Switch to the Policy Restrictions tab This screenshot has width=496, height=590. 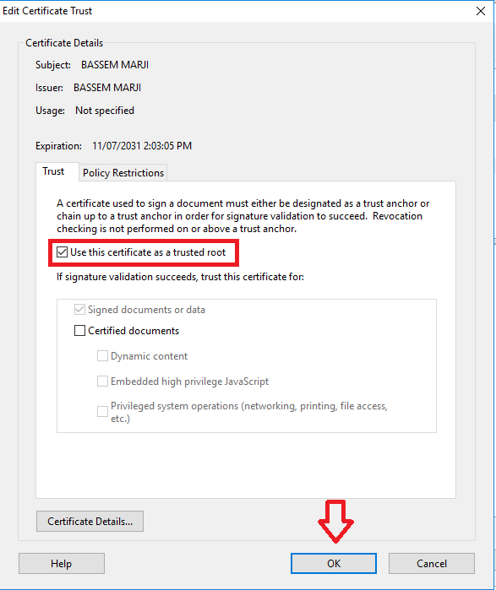[x=123, y=173]
